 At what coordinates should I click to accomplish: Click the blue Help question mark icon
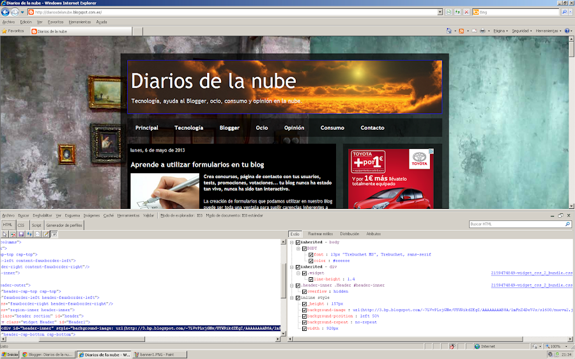point(567,31)
